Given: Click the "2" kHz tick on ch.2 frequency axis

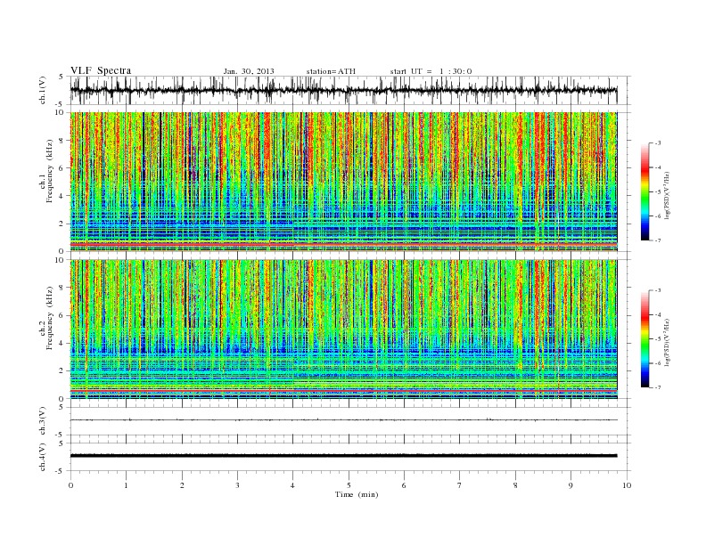Looking at the screenshot, I should [x=62, y=371].
